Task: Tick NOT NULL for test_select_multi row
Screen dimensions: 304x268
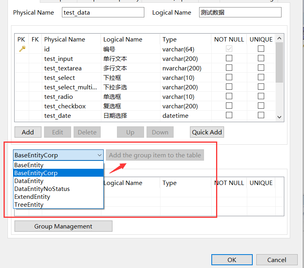Action: click(x=229, y=87)
